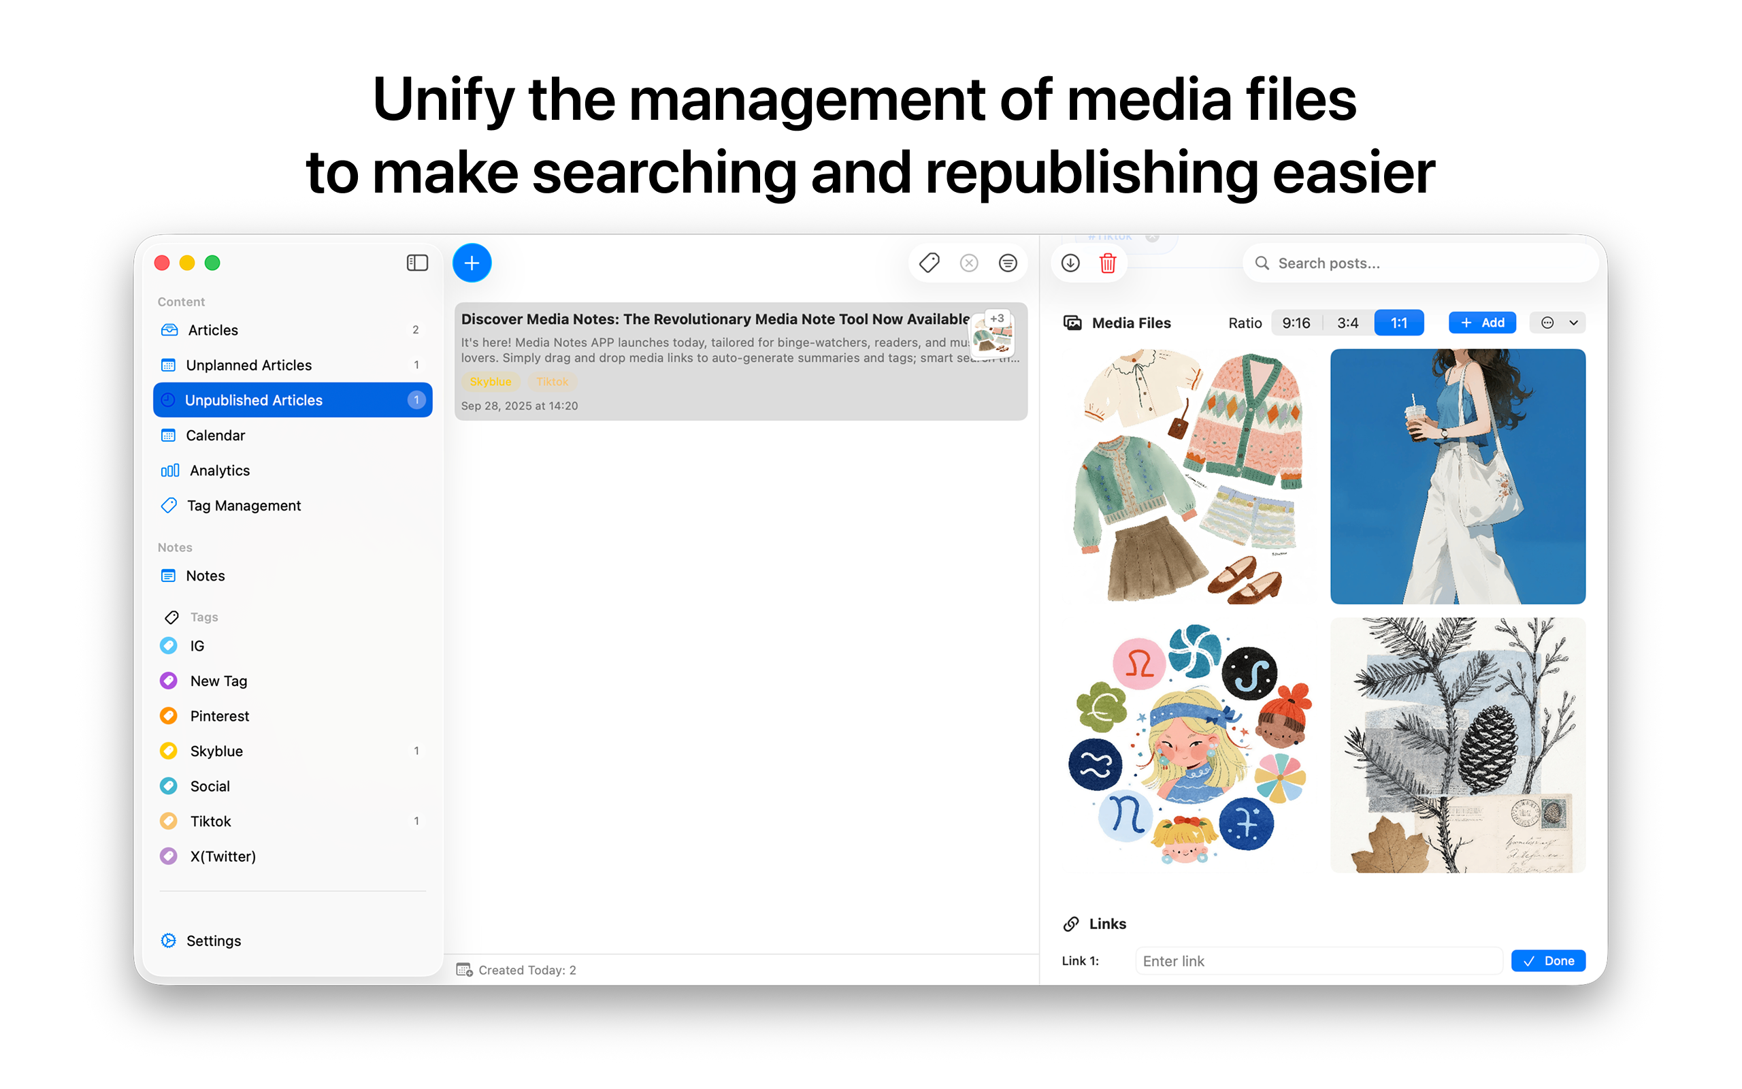Screen dimensions: 1742x1089
Task: Select the 1:1 aspect ratio
Action: (x=1398, y=323)
